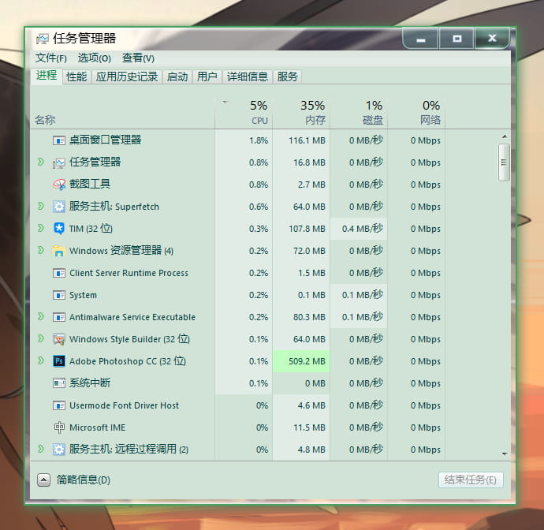Image resolution: width=544 pixels, height=530 pixels.
Task: Sort by the 网络 column header
Action: pos(416,113)
